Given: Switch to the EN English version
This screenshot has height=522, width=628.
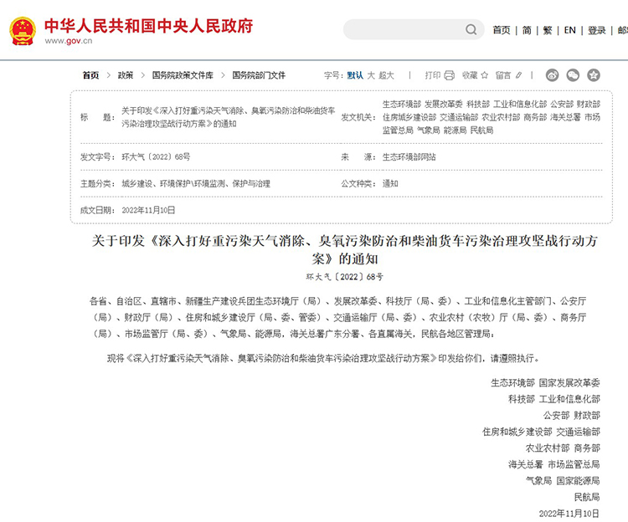Looking at the screenshot, I should pyautogui.click(x=569, y=30).
